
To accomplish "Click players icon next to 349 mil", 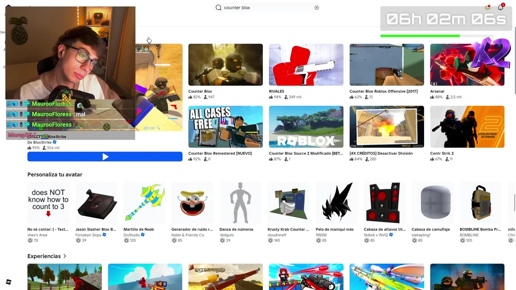I will pyautogui.click(x=286, y=97).
